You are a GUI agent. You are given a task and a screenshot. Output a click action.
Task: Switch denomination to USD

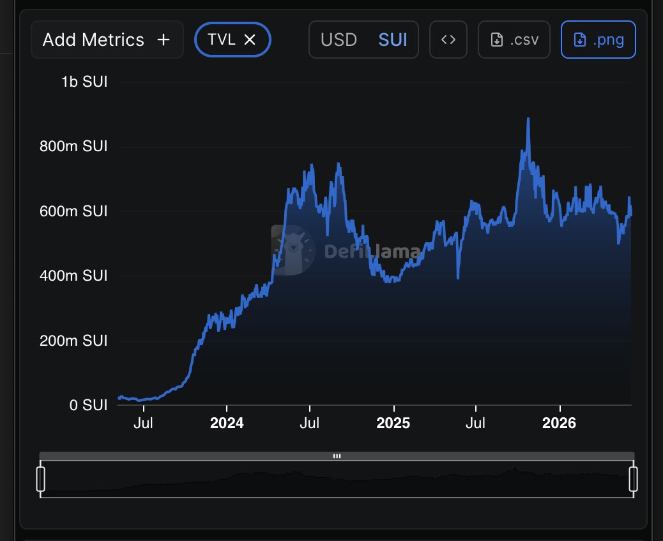(339, 40)
